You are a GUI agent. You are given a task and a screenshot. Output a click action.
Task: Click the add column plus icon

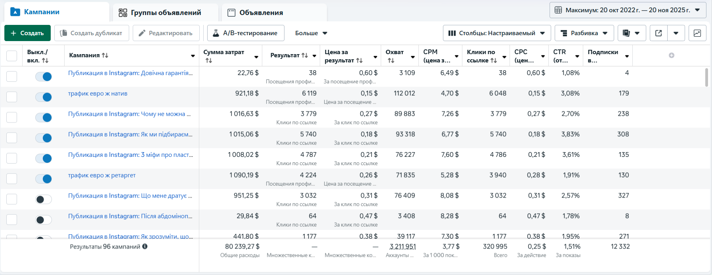[672, 55]
